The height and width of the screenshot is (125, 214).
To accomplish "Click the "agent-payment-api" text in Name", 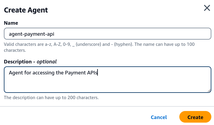I will tap(31, 34).
